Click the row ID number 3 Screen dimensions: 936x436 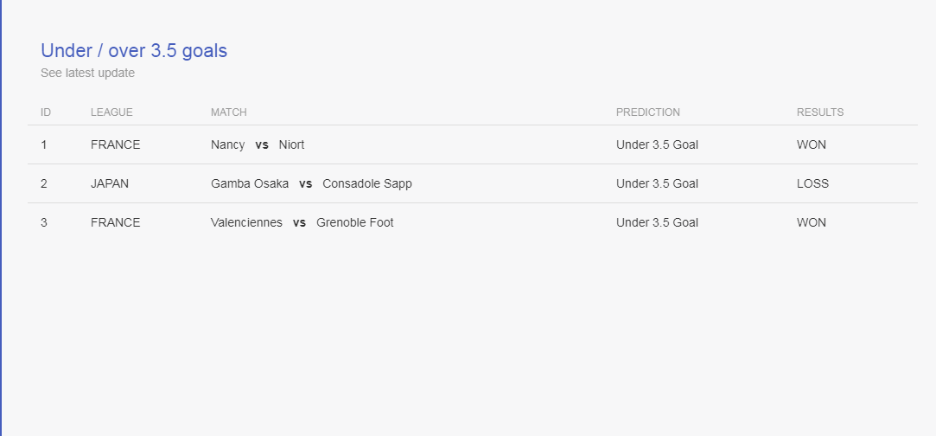coord(43,223)
